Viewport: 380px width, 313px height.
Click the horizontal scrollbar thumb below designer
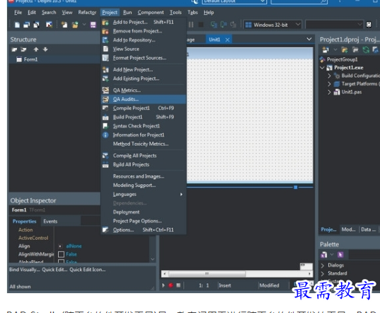[x=207, y=274]
